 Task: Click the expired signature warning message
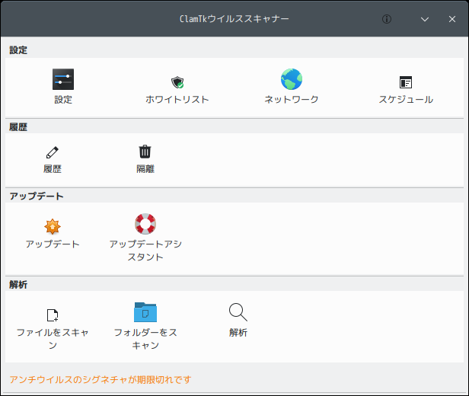[100, 379]
